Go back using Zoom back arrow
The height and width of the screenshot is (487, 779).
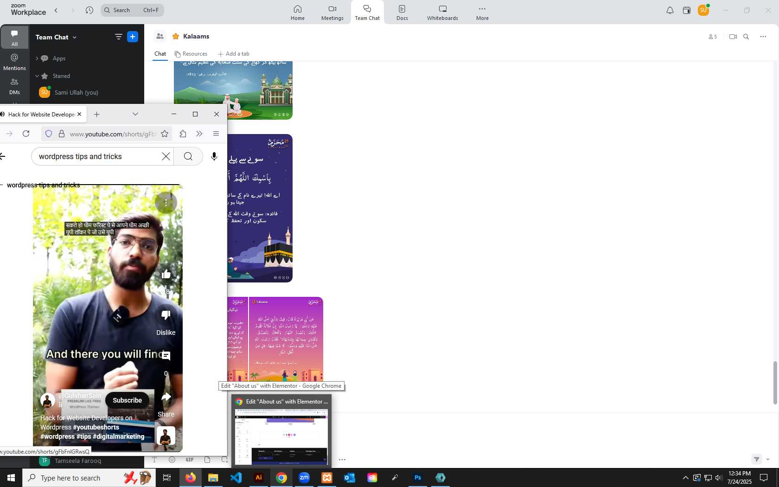click(56, 10)
